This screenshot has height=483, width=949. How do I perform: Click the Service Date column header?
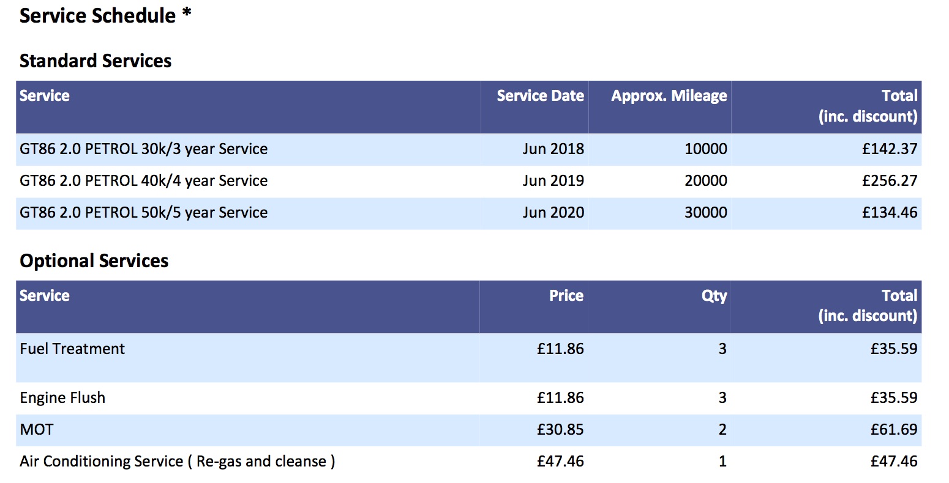pyautogui.click(x=540, y=95)
